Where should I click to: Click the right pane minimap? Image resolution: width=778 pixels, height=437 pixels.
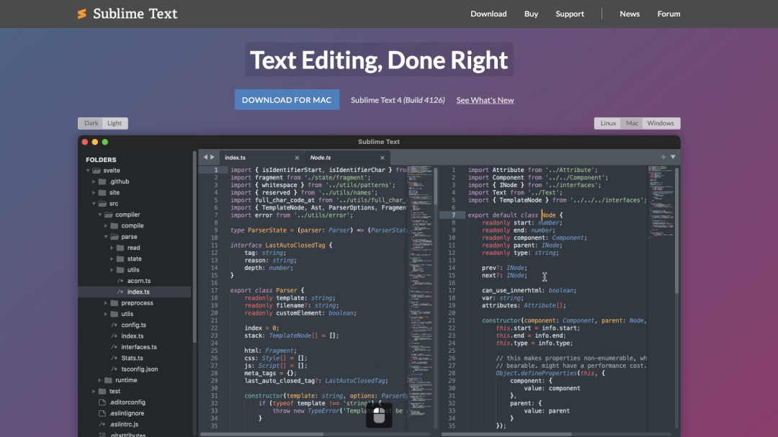click(x=661, y=203)
